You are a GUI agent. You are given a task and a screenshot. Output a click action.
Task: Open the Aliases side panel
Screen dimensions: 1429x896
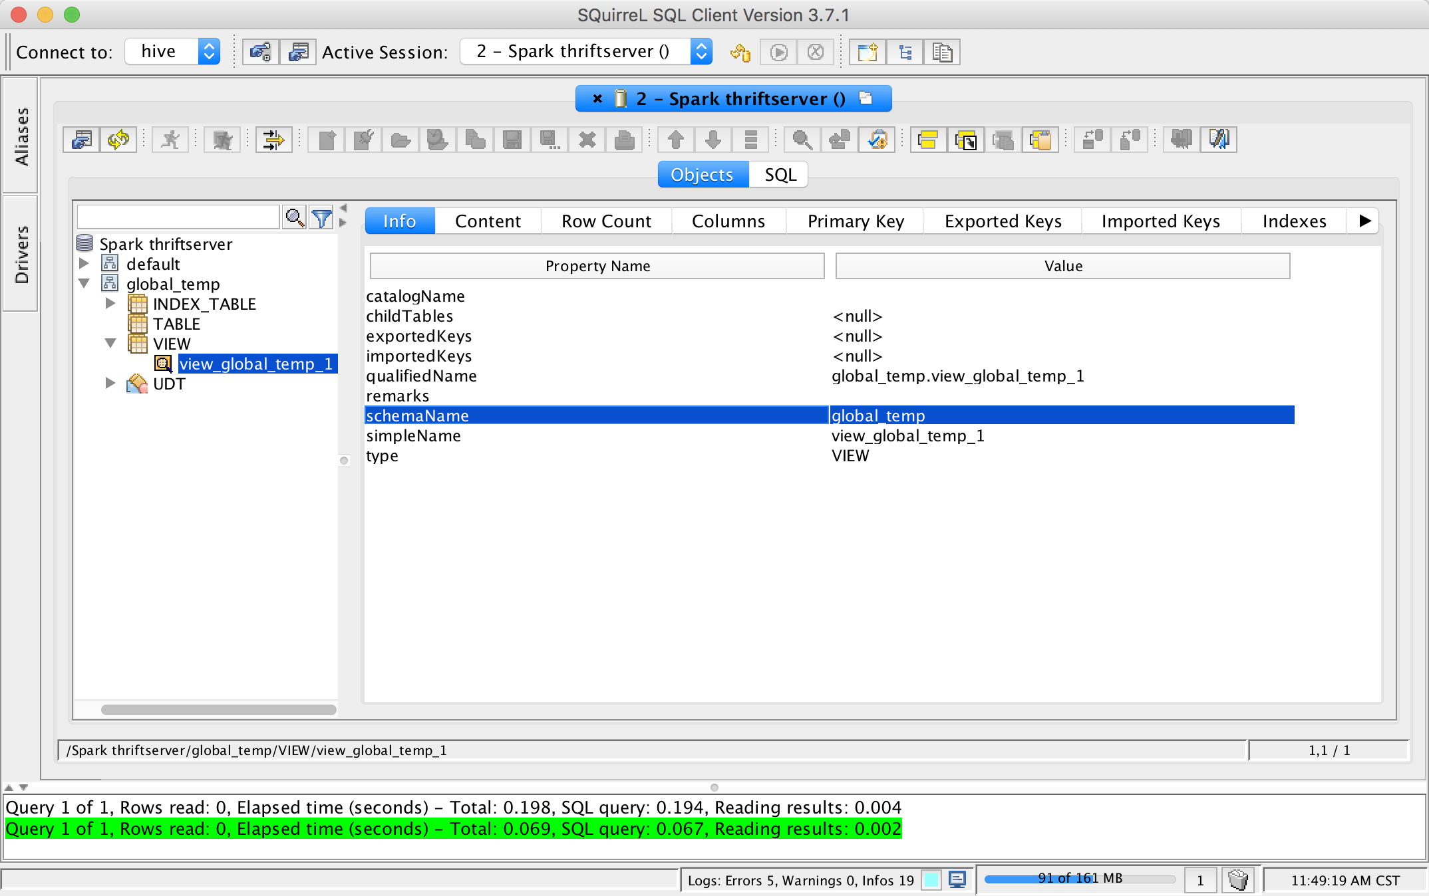pos(21,136)
